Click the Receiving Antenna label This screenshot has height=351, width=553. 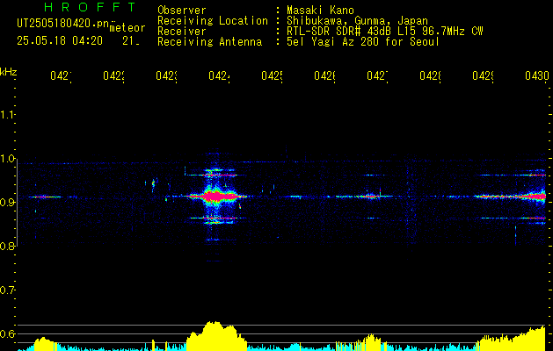(209, 42)
